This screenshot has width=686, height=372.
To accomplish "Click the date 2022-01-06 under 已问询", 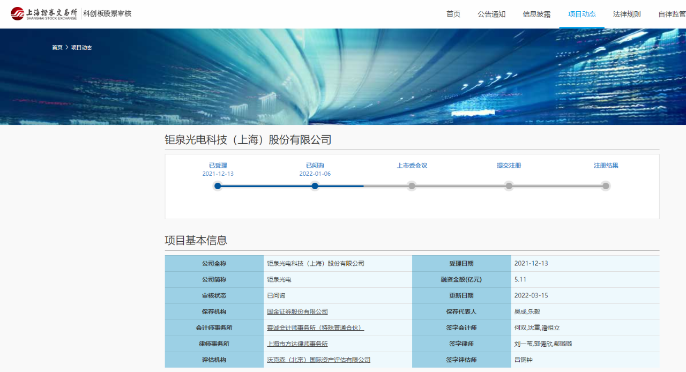I will click(315, 174).
